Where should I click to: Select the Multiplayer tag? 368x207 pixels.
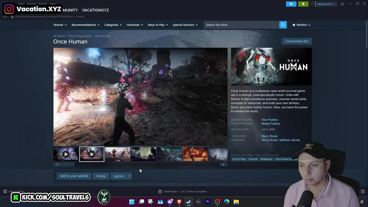[266, 159]
